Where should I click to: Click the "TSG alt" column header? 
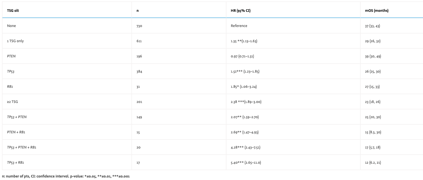pyautogui.click(x=13, y=11)
